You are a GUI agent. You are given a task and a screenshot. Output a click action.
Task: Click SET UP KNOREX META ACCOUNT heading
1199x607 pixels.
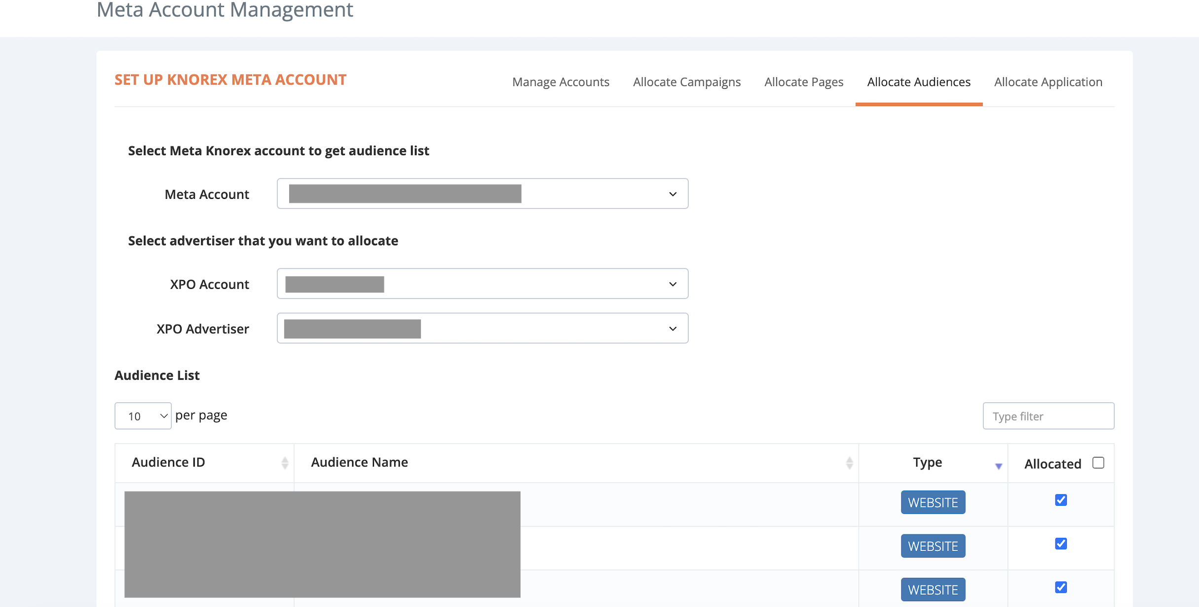[230, 80]
